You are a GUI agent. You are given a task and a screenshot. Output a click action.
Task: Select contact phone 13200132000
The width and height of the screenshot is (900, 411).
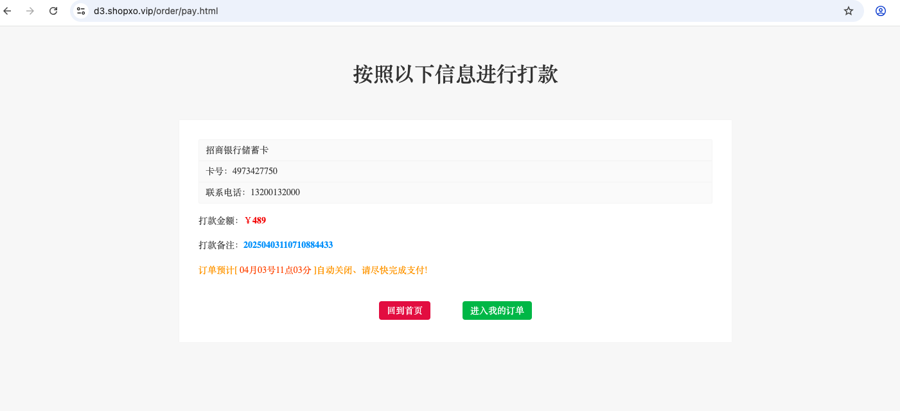(x=275, y=193)
